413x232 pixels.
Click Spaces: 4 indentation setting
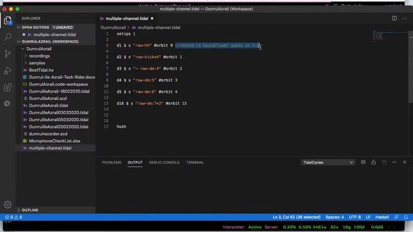(334, 217)
